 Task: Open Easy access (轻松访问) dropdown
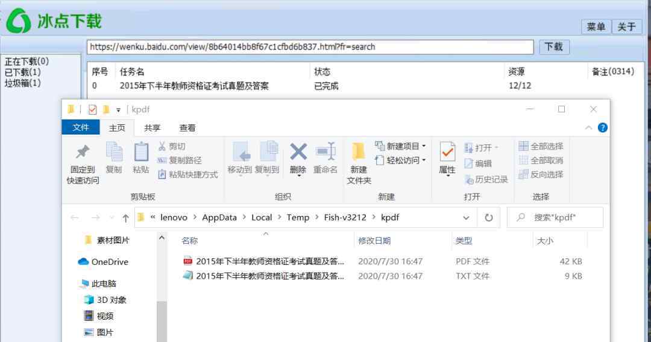(x=400, y=160)
